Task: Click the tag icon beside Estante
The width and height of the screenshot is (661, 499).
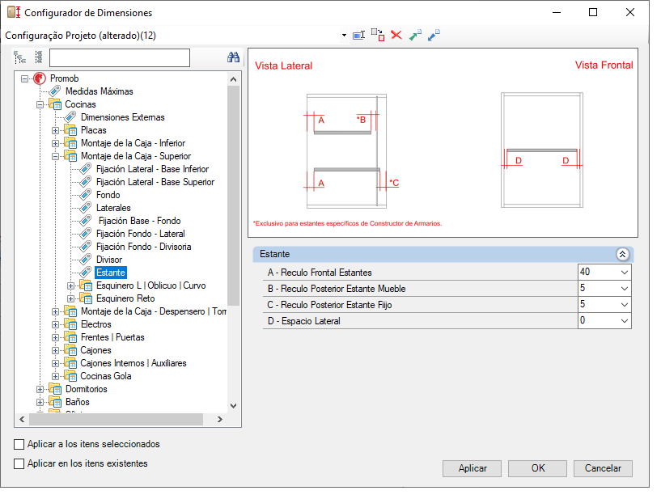Action: [86, 273]
